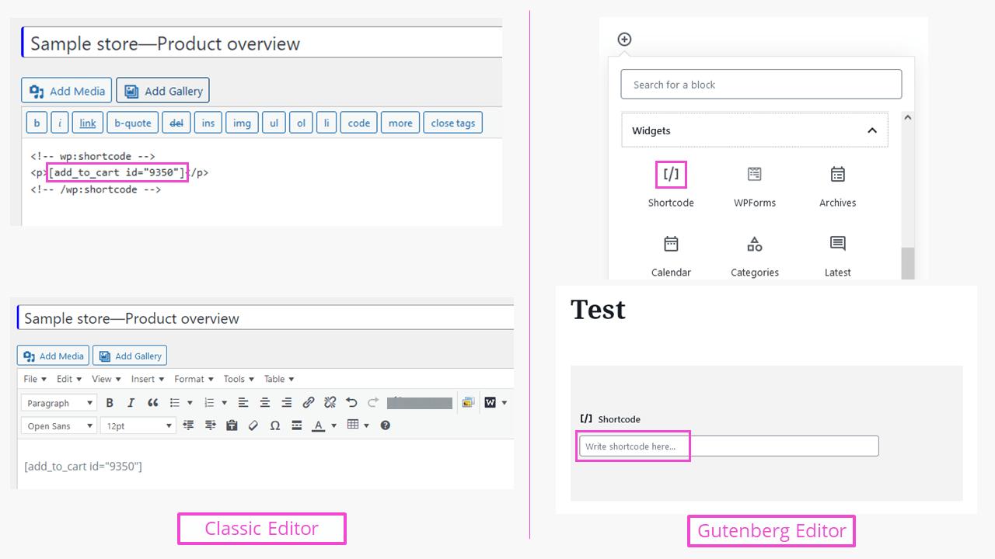Toggle italic formatting in the visual editor
Screen dimensions: 995x559
point(131,402)
